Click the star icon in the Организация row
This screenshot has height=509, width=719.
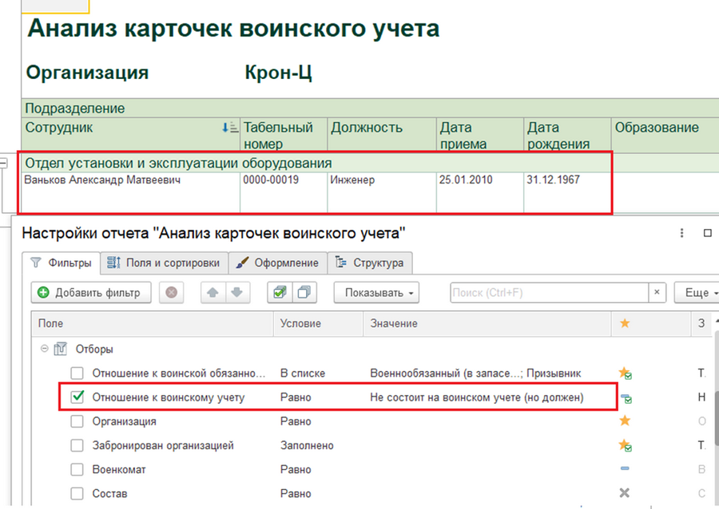[625, 421]
